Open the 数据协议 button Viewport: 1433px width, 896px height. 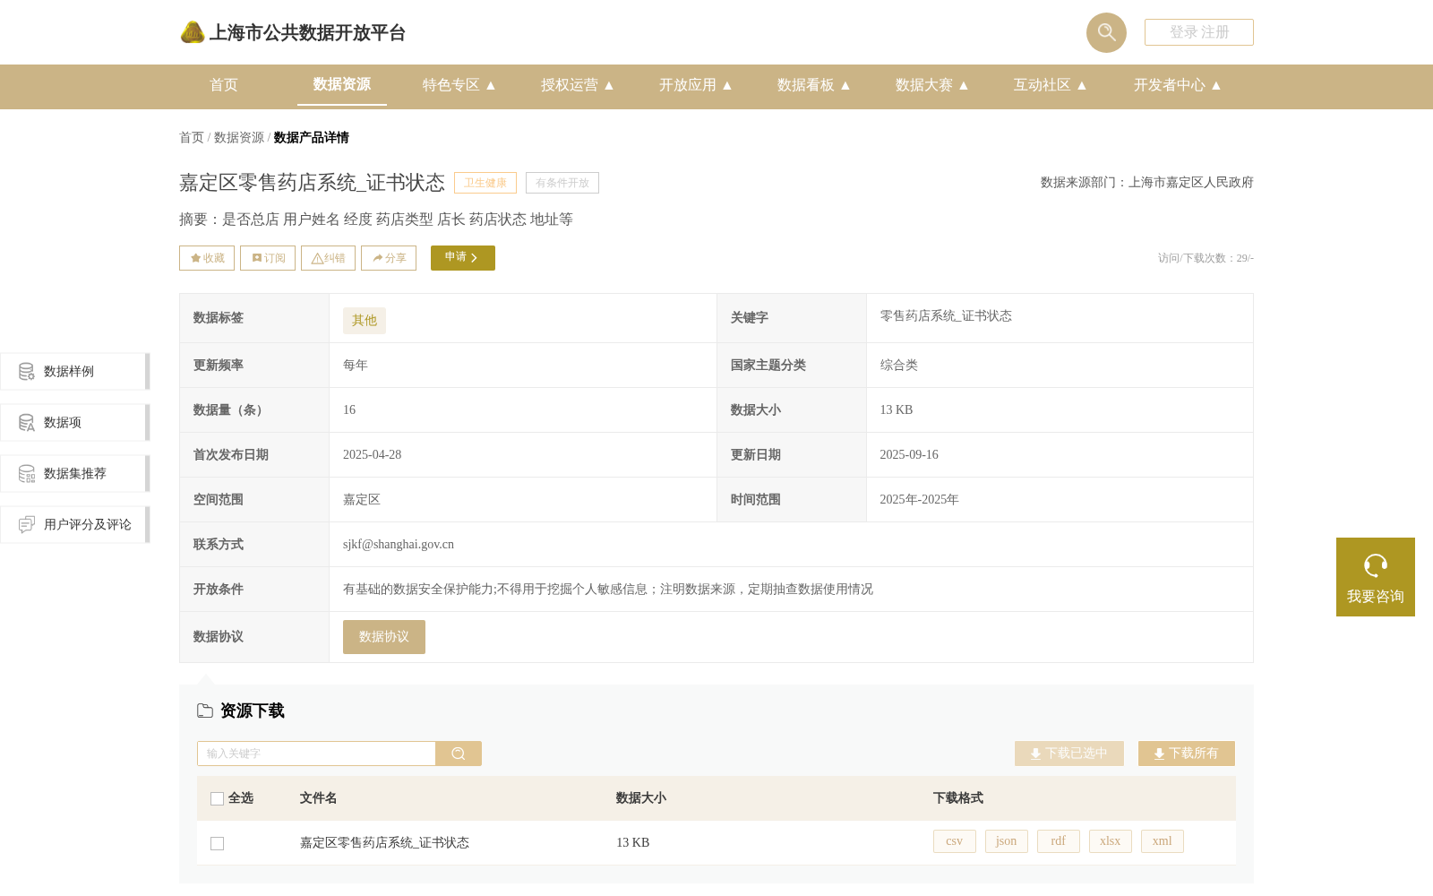click(384, 637)
